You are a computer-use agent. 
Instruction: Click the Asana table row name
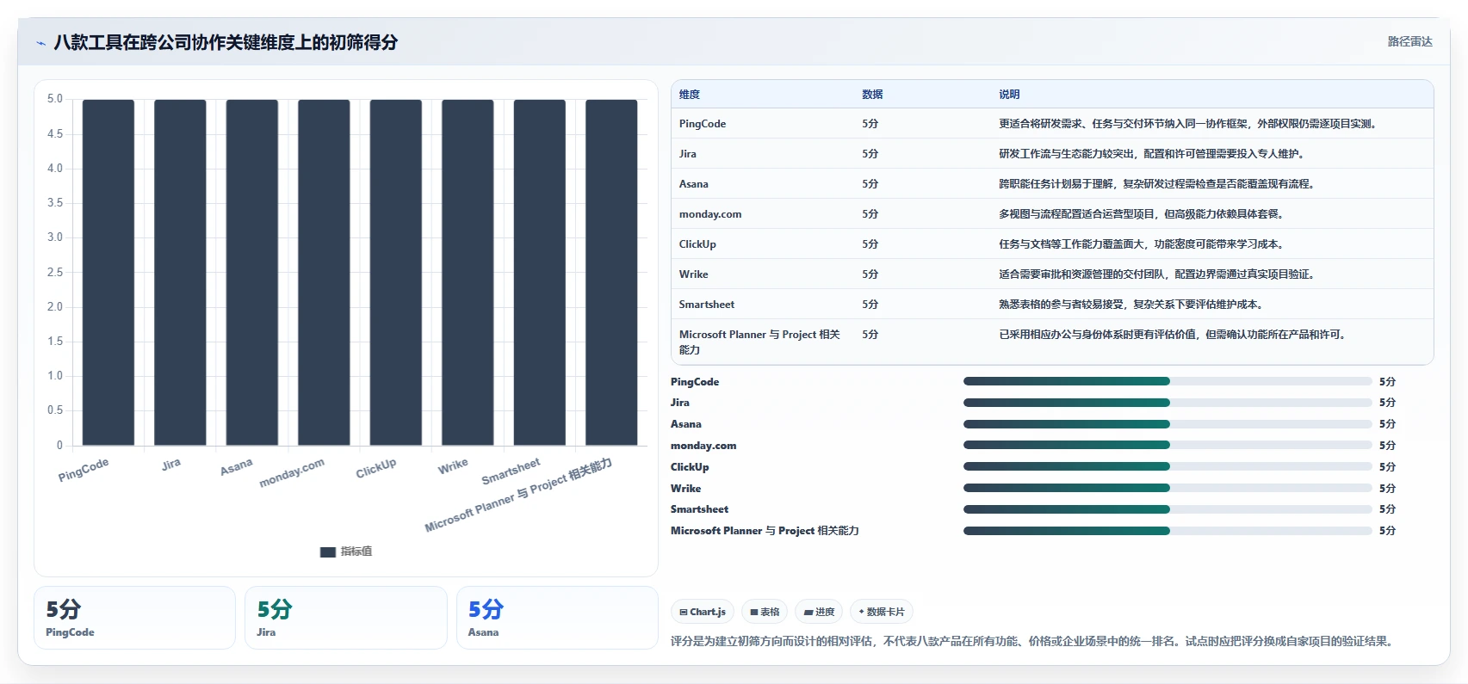[694, 184]
